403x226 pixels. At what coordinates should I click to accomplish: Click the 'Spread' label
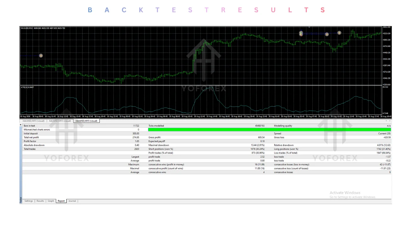tap(277, 133)
